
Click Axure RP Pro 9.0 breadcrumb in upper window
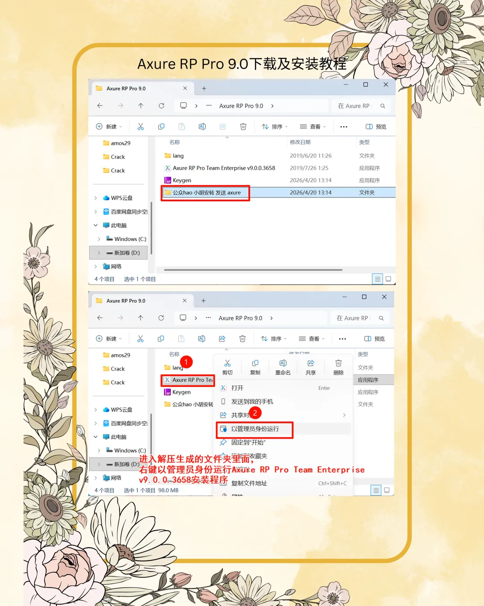click(241, 106)
